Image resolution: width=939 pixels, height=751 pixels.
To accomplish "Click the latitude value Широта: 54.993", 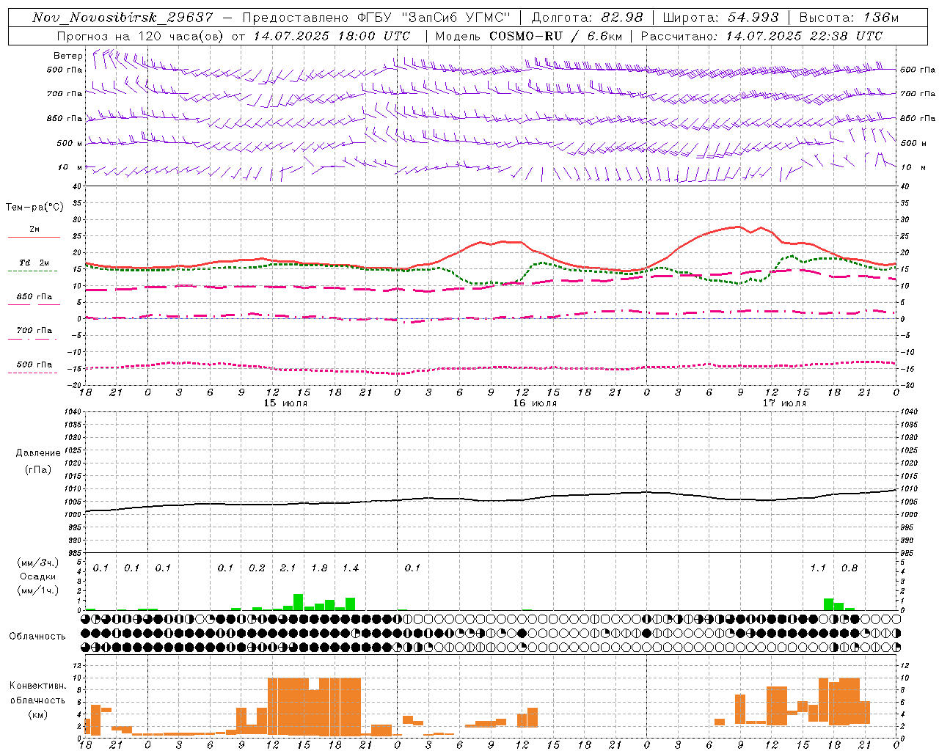I will [720, 18].
